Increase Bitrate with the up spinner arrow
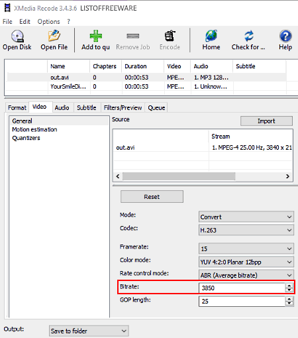Viewport: 298px width, 338px height. [x=289, y=286]
